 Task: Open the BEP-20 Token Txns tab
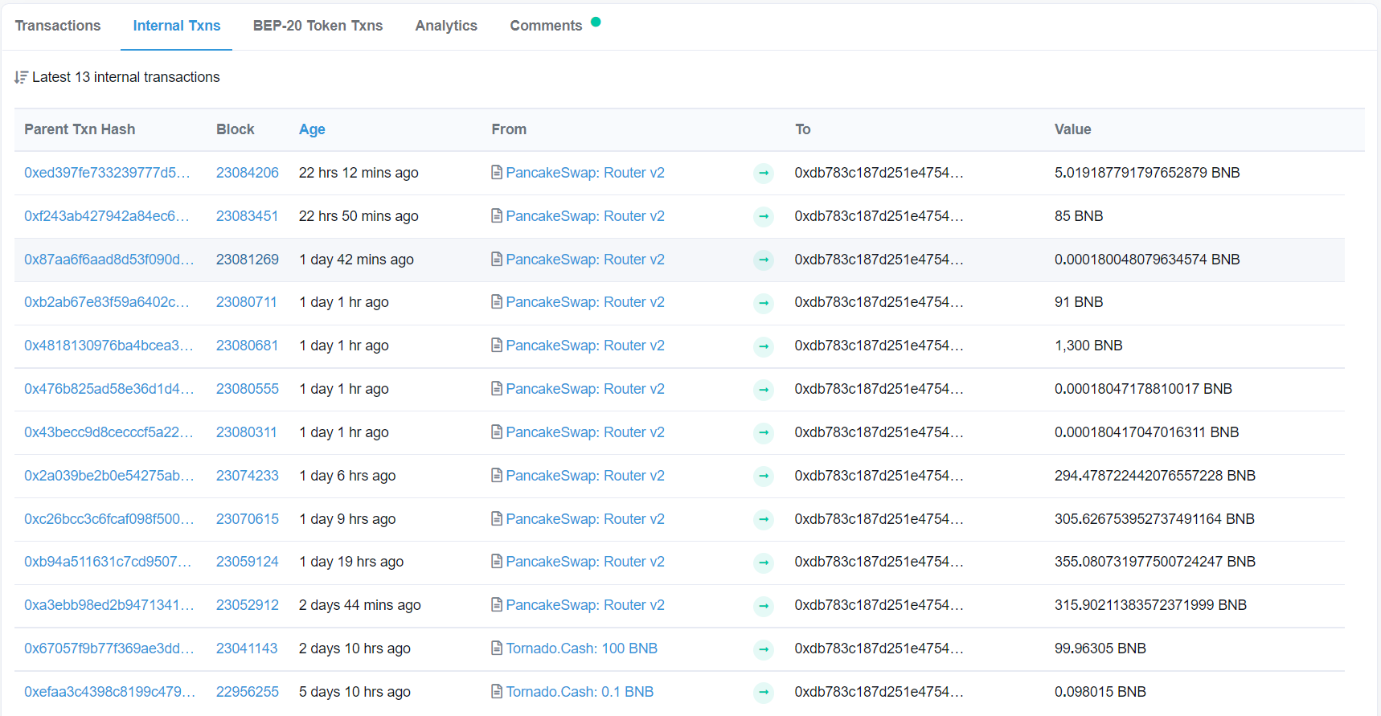pyautogui.click(x=318, y=26)
